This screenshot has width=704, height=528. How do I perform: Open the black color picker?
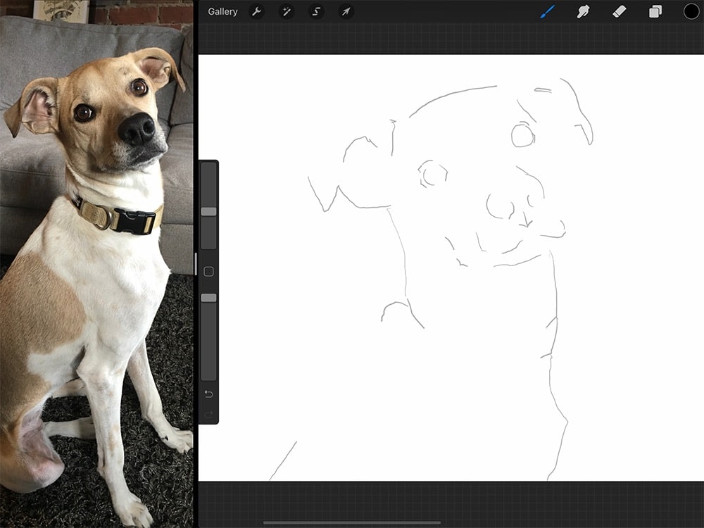tap(691, 12)
